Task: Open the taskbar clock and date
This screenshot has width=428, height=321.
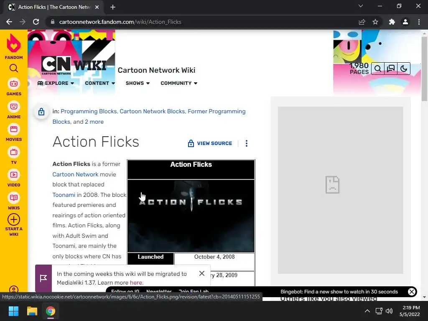Action: pyautogui.click(x=410, y=311)
